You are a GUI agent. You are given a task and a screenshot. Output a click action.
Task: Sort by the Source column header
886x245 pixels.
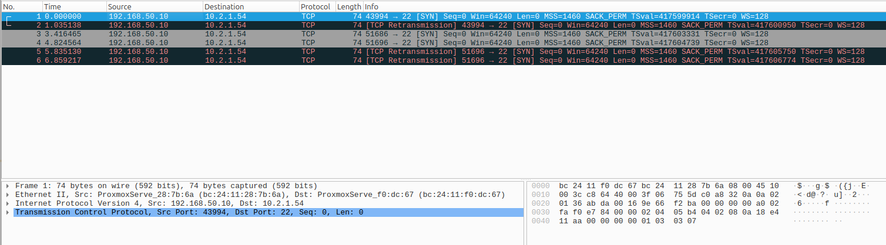click(x=154, y=6)
